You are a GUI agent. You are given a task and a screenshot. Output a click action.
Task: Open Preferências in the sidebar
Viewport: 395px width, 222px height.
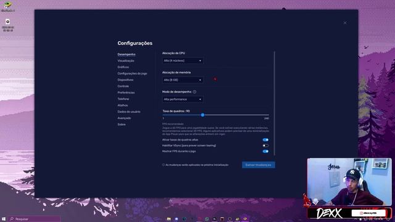click(x=126, y=92)
